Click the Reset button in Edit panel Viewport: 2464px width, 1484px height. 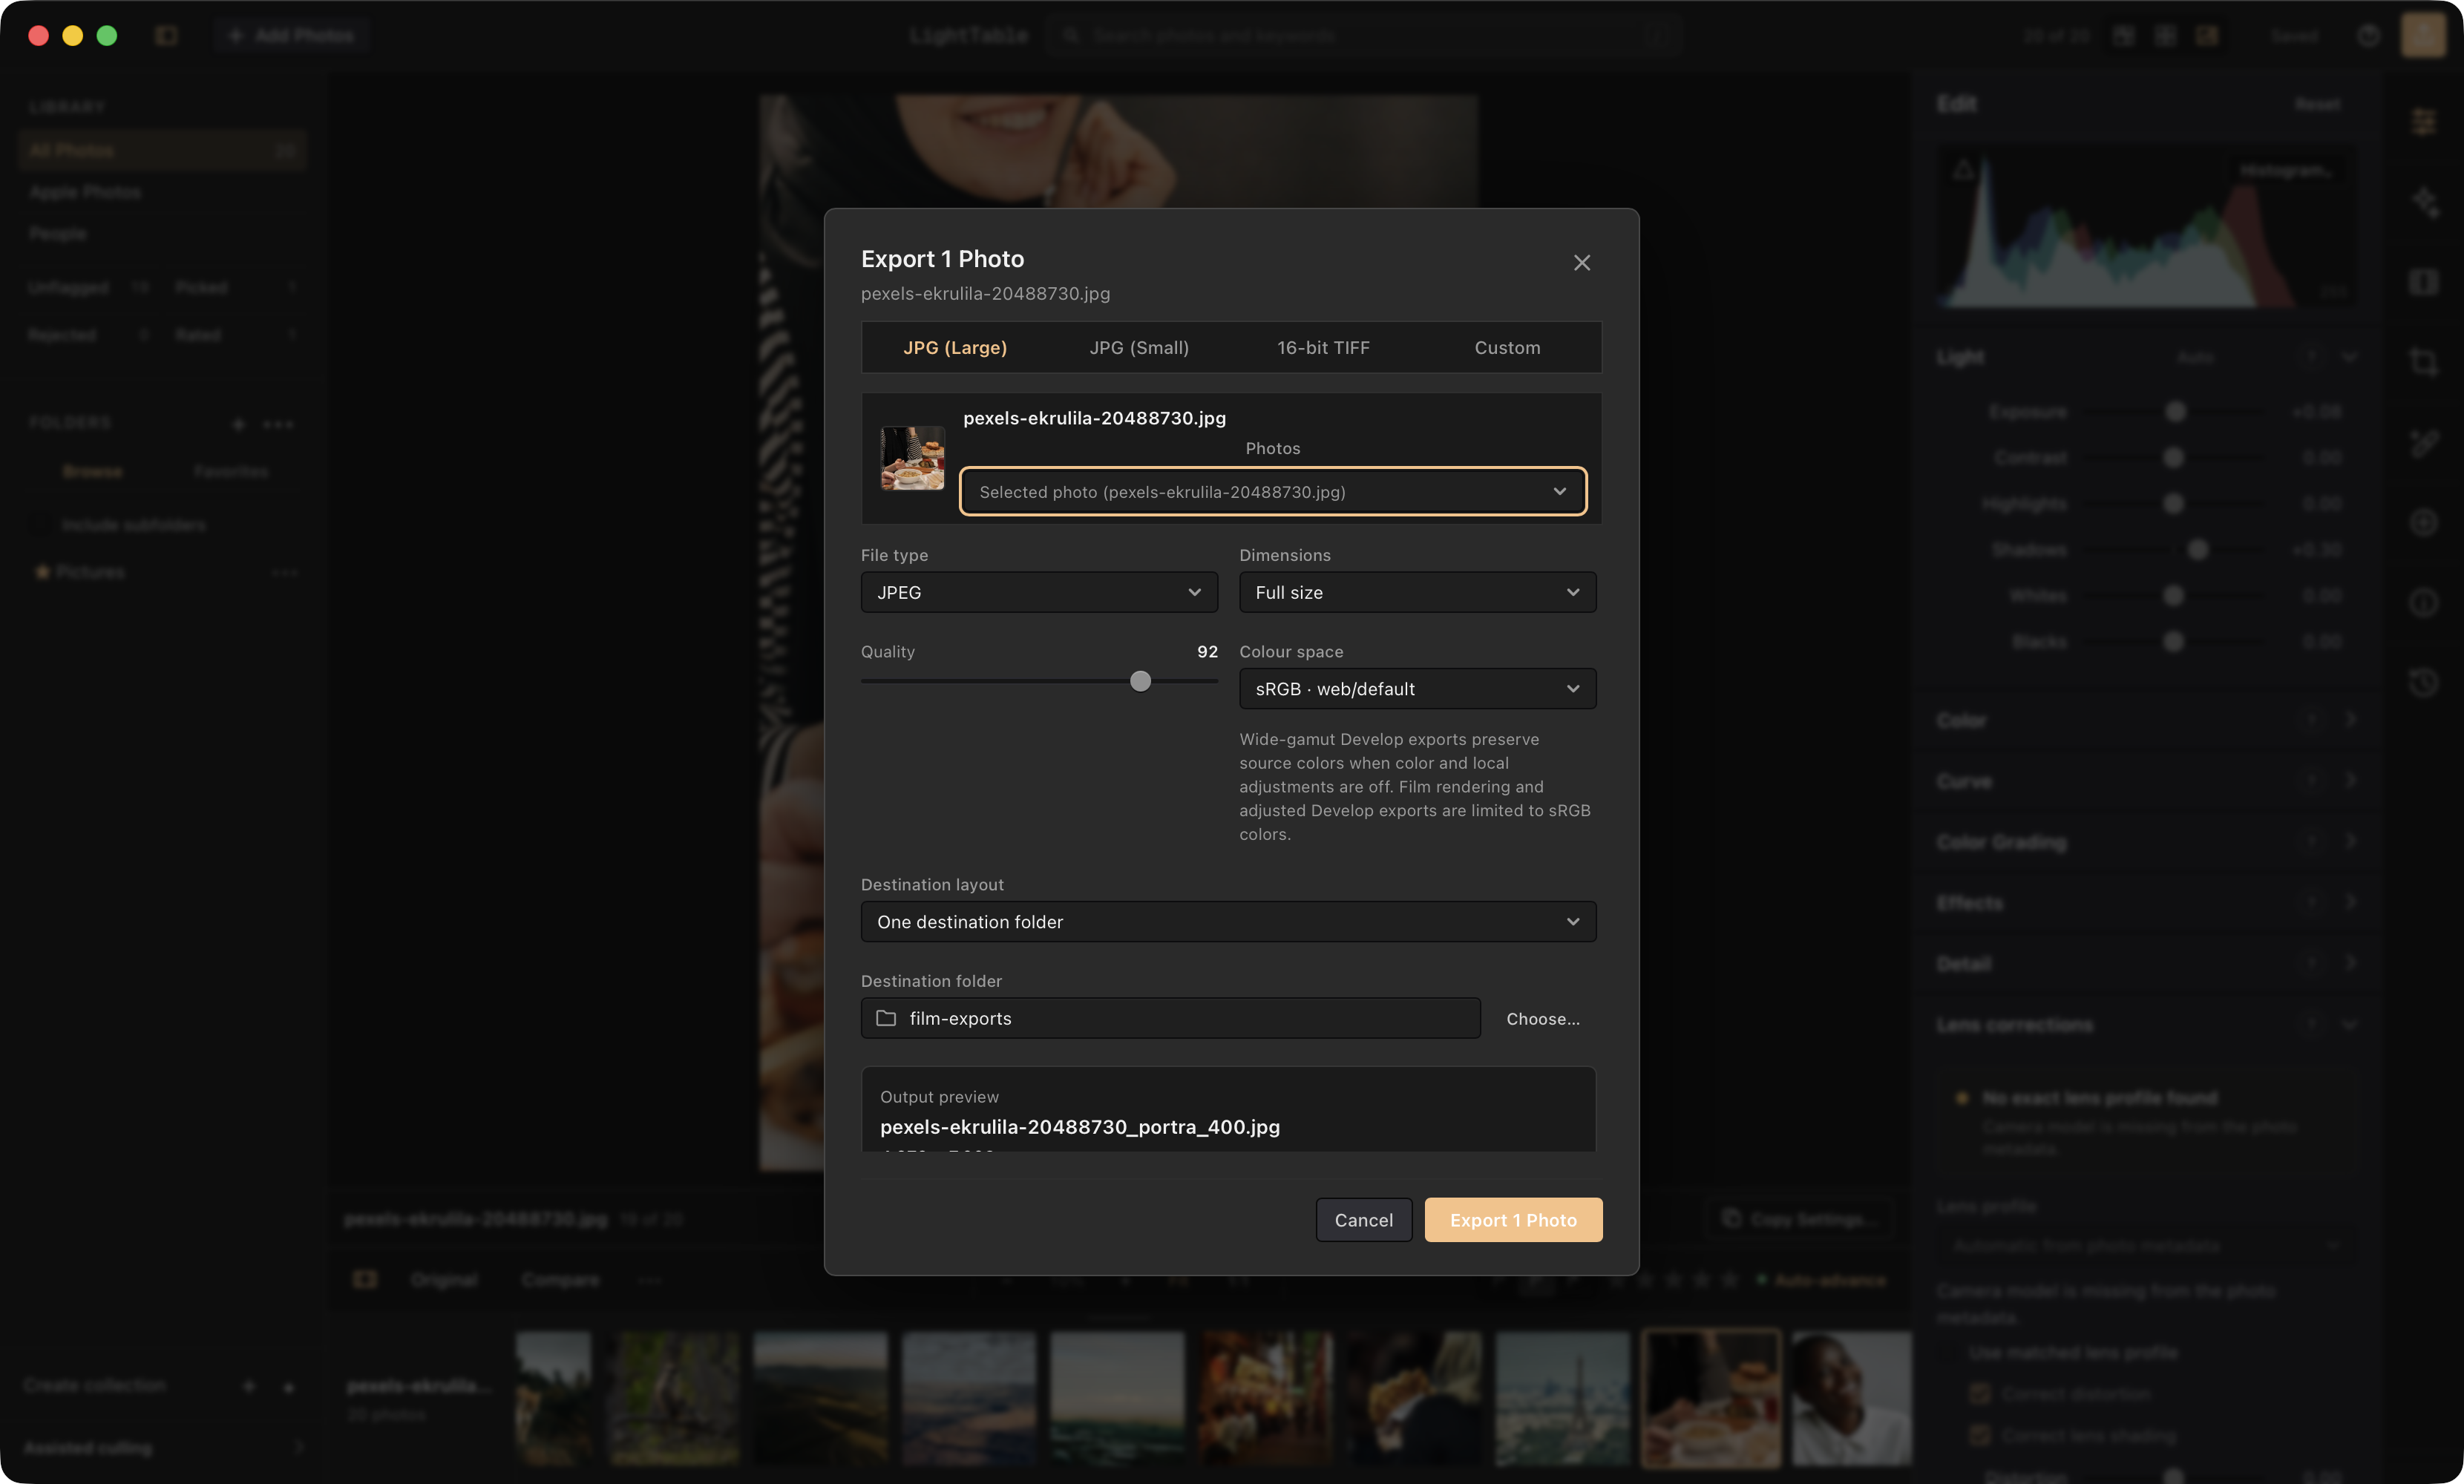click(2316, 104)
